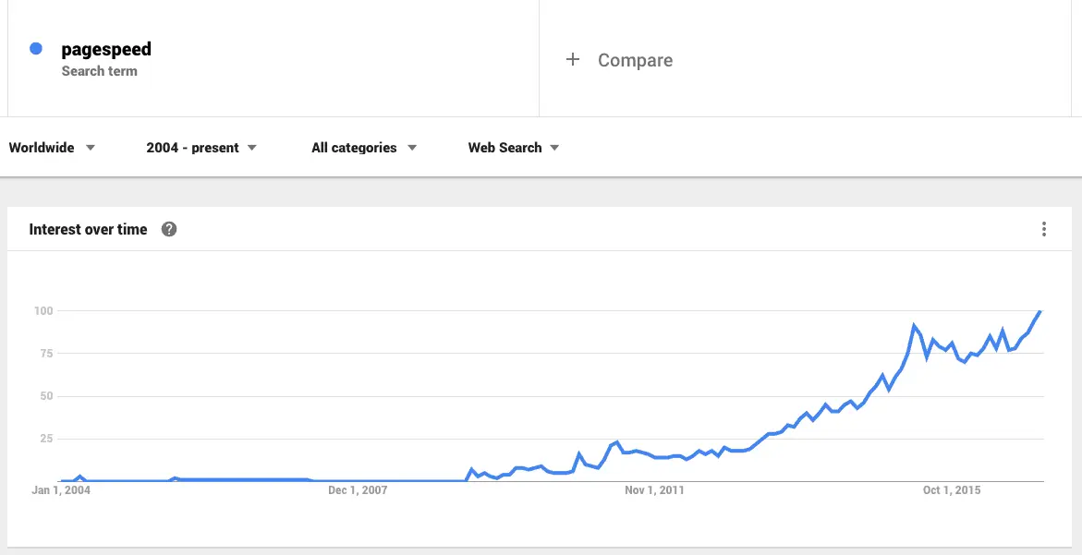
Task: Expand the All categories dropdown
Action: 364,148
